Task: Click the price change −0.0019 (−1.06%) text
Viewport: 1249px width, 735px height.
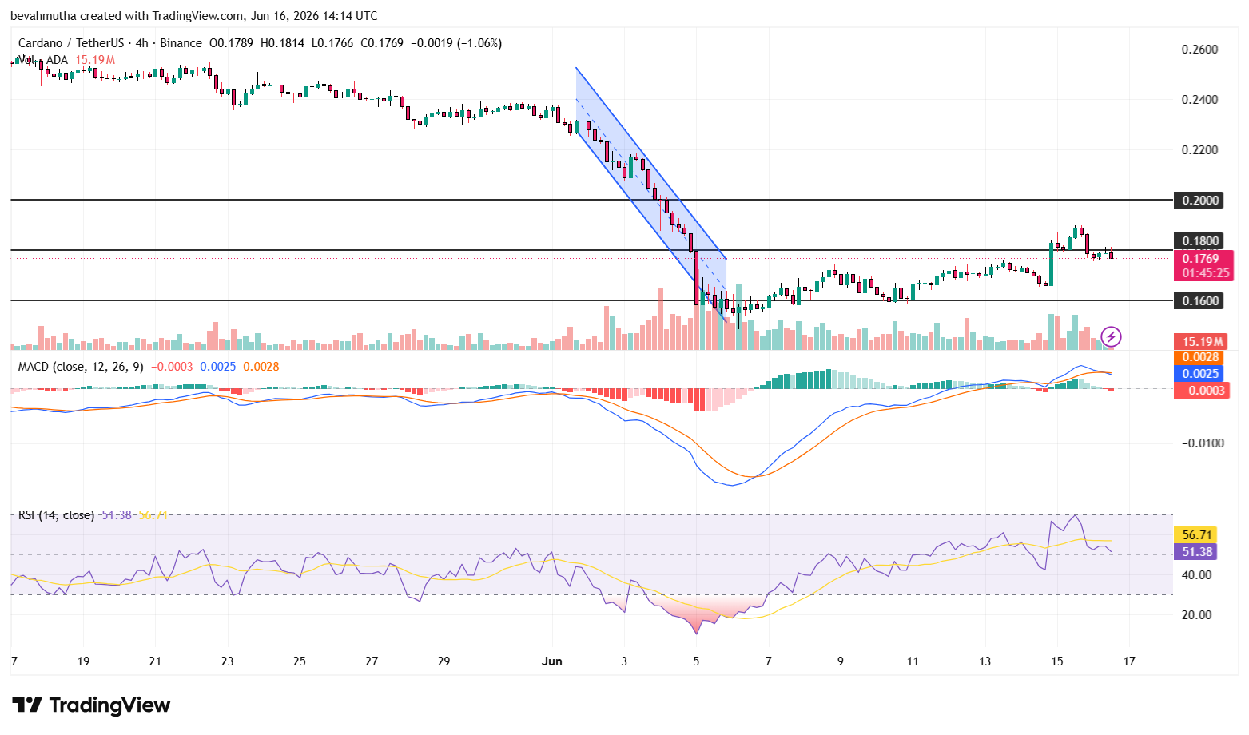Action: tap(456, 43)
